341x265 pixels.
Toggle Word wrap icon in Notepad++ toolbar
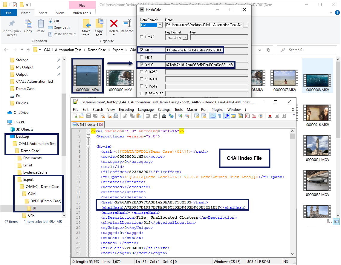(x=213, y=116)
